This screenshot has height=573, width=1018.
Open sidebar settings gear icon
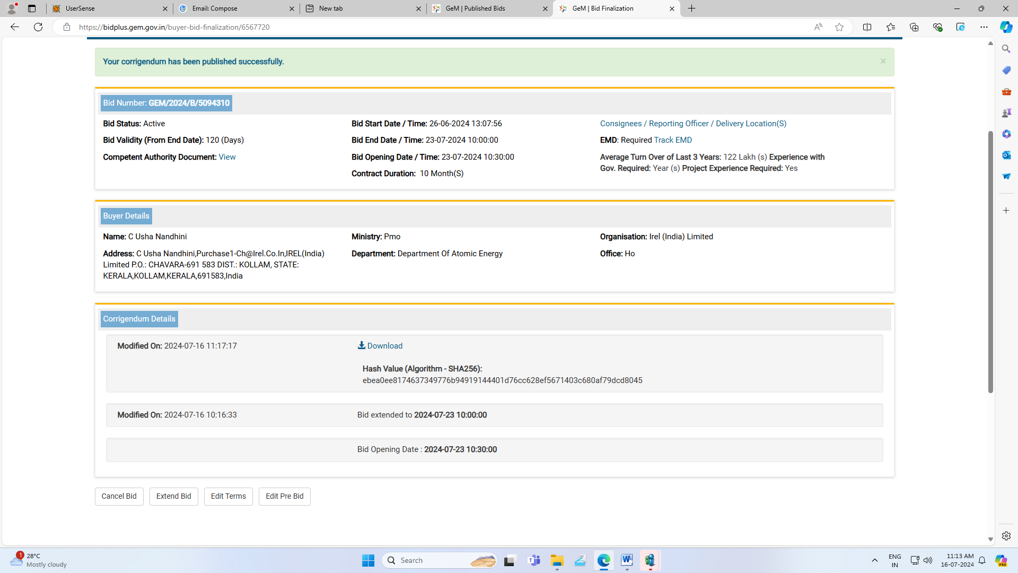[x=1006, y=536]
